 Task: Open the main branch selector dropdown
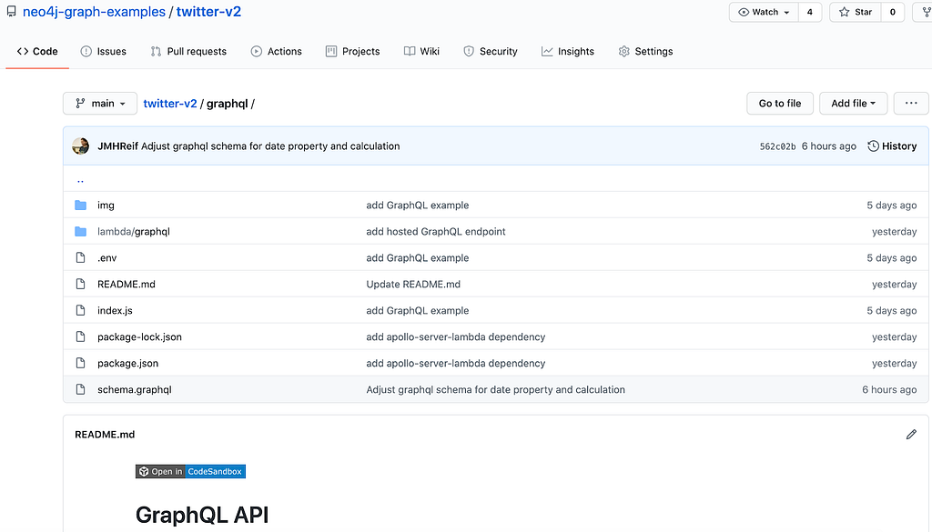(x=100, y=104)
